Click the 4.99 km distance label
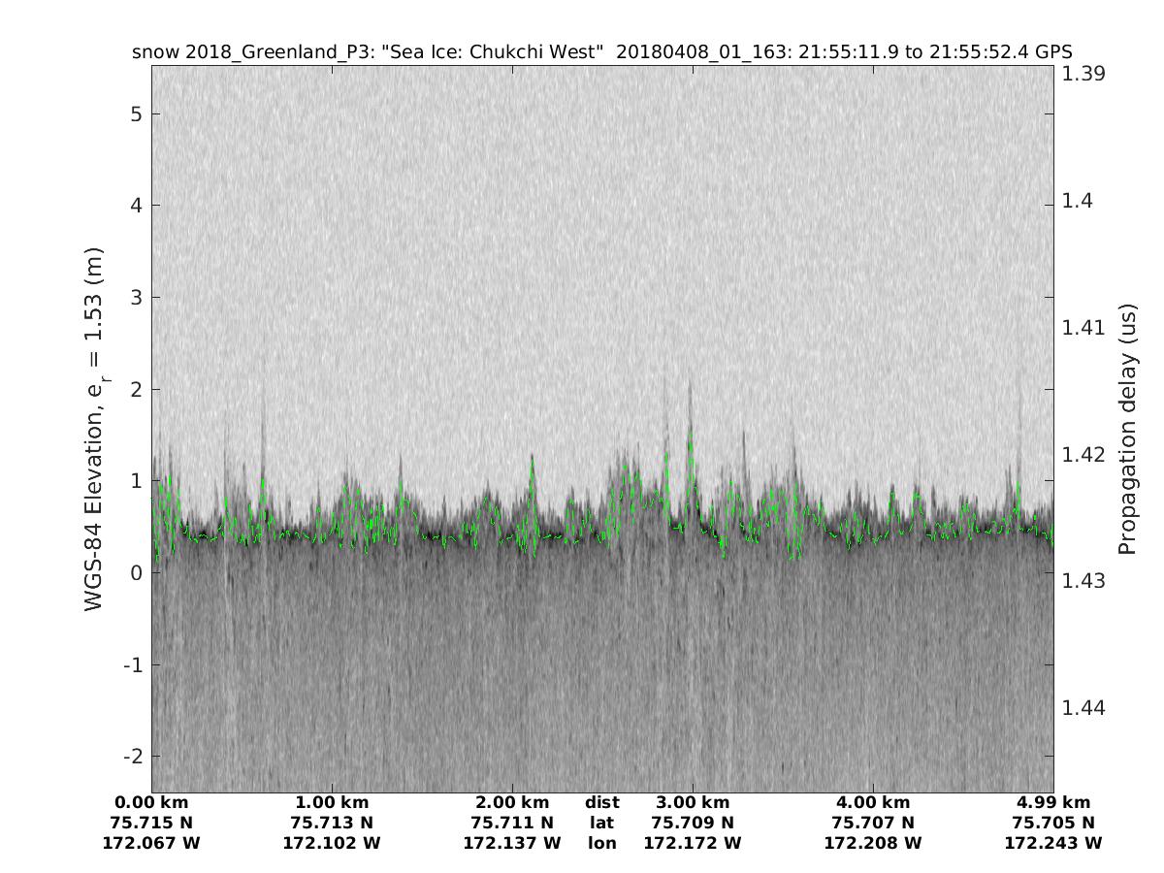The image size is (1164, 873). (x=1053, y=802)
